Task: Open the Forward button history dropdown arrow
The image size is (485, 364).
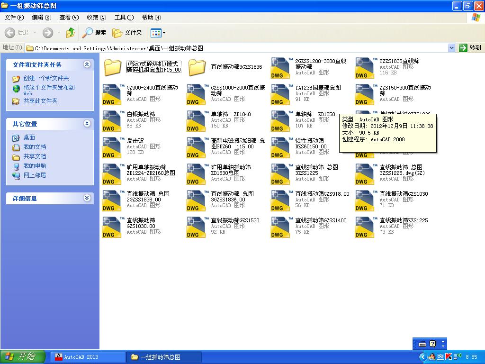Action: (59, 33)
